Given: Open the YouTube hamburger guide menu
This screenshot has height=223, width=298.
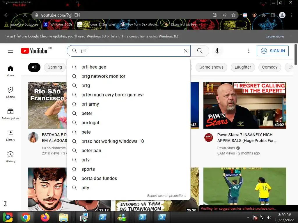Looking at the screenshot, I should coord(10,51).
